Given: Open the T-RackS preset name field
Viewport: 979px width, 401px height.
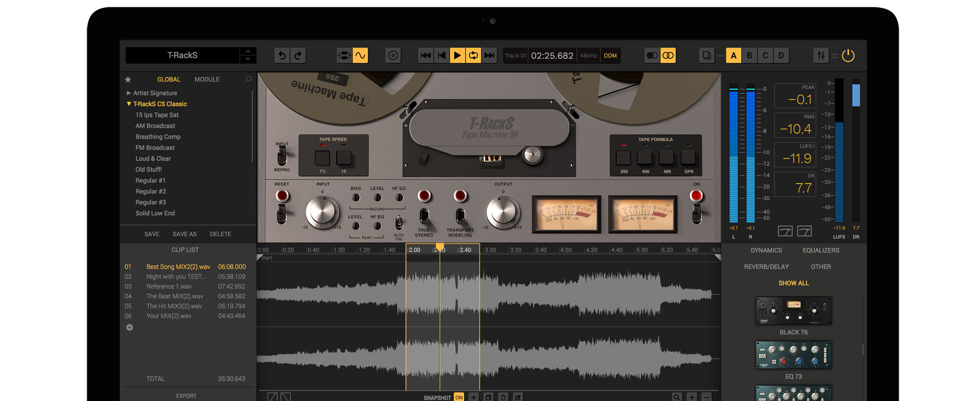Looking at the screenshot, I should (183, 55).
